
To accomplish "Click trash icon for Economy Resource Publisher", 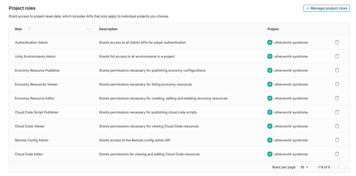I will click(x=337, y=70).
